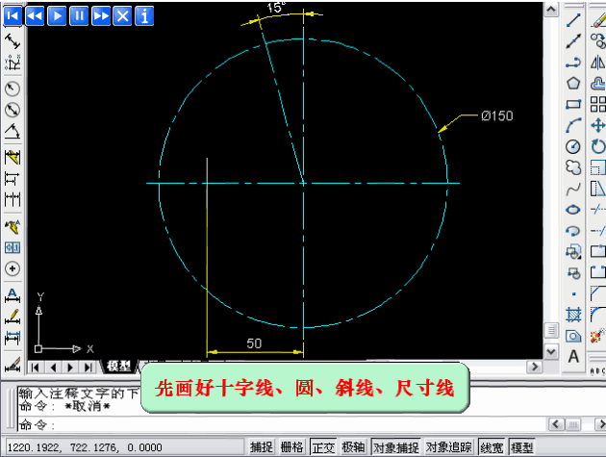Open the Dimension Style tool
606x457 pixels.
pos(13,365)
